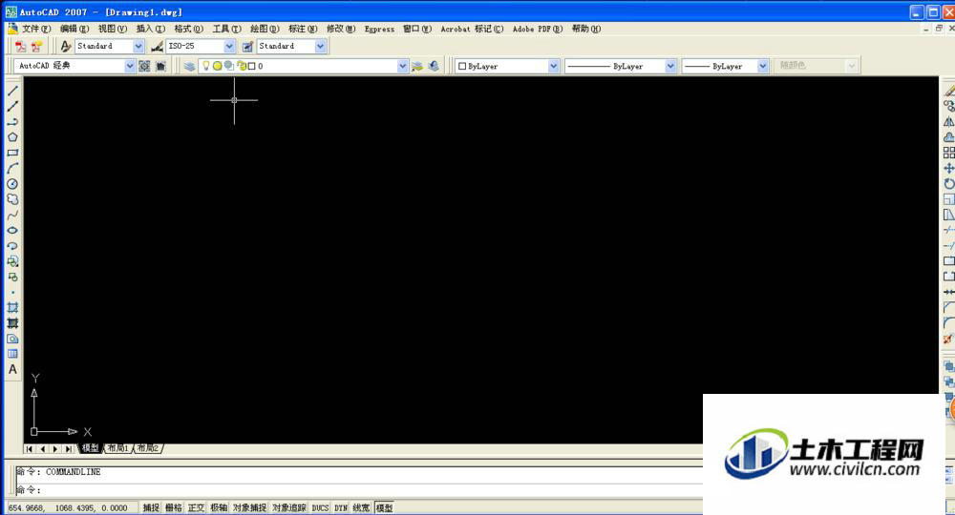Image resolution: width=955 pixels, height=515 pixels.
Task: Expand the layer 0 dropdown list
Action: (402, 66)
